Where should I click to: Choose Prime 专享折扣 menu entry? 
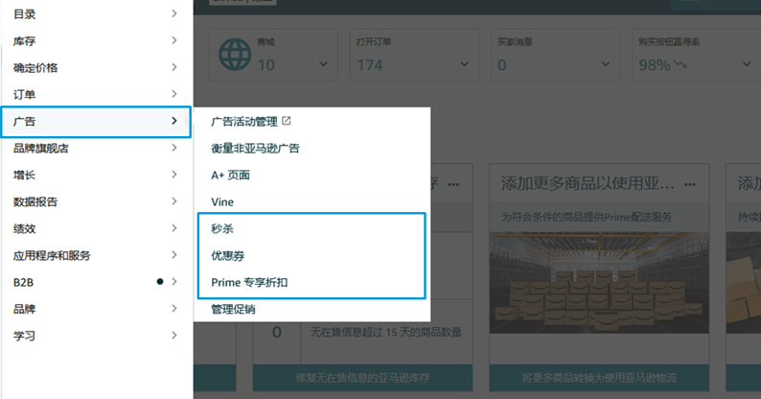click(x=249, y=283)
